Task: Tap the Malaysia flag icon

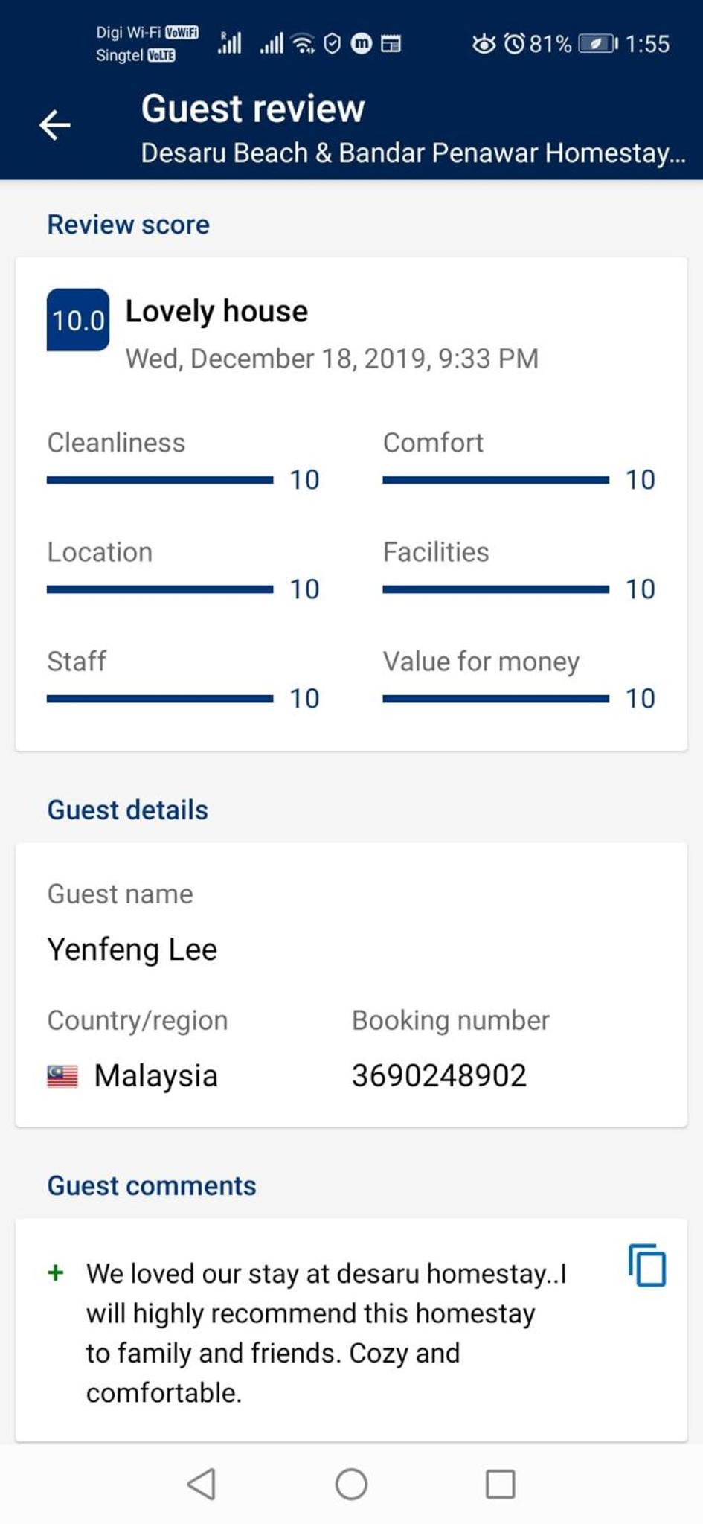Action: [62, 1076]
